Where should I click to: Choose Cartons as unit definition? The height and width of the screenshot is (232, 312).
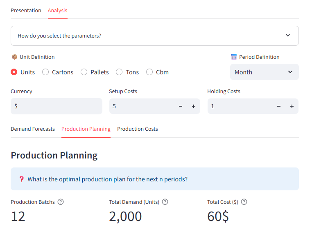(45, 72)
